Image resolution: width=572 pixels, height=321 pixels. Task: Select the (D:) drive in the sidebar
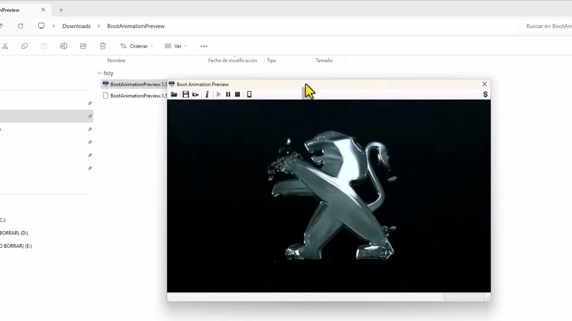[14, 233]
